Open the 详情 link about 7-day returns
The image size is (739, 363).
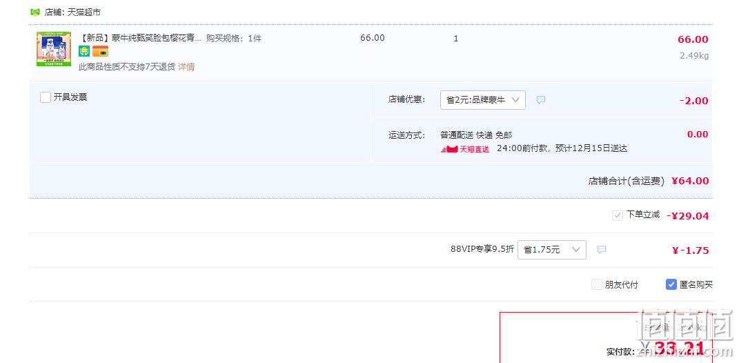(x=186, y=67)
